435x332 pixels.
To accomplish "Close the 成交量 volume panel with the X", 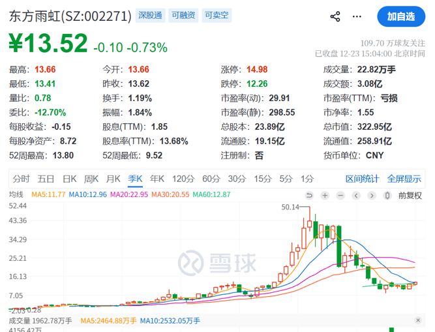I will [x=418, y=321].
